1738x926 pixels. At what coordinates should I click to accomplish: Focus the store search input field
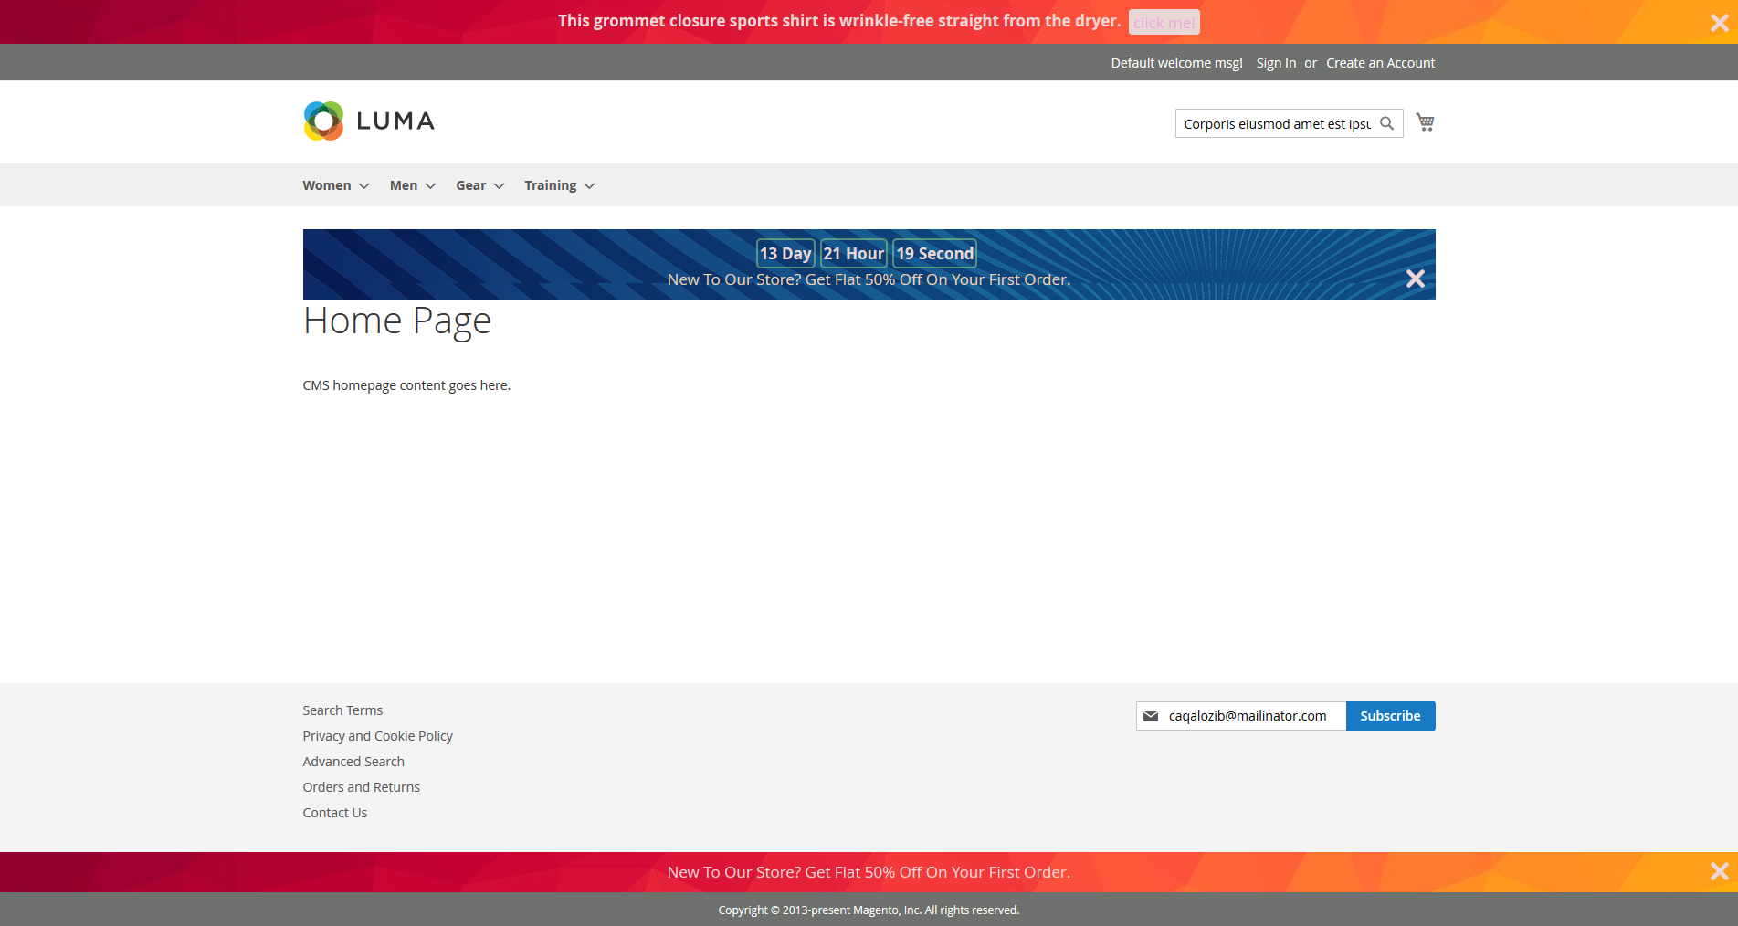pyautogui.click(x=1276, y=123)
